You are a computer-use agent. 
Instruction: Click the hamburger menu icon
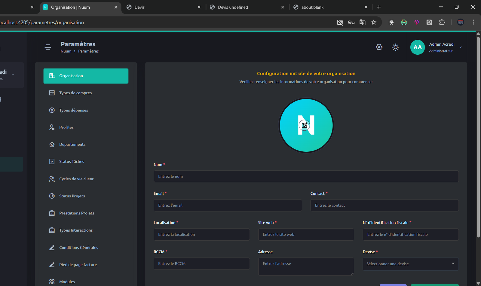pos(48,47)
